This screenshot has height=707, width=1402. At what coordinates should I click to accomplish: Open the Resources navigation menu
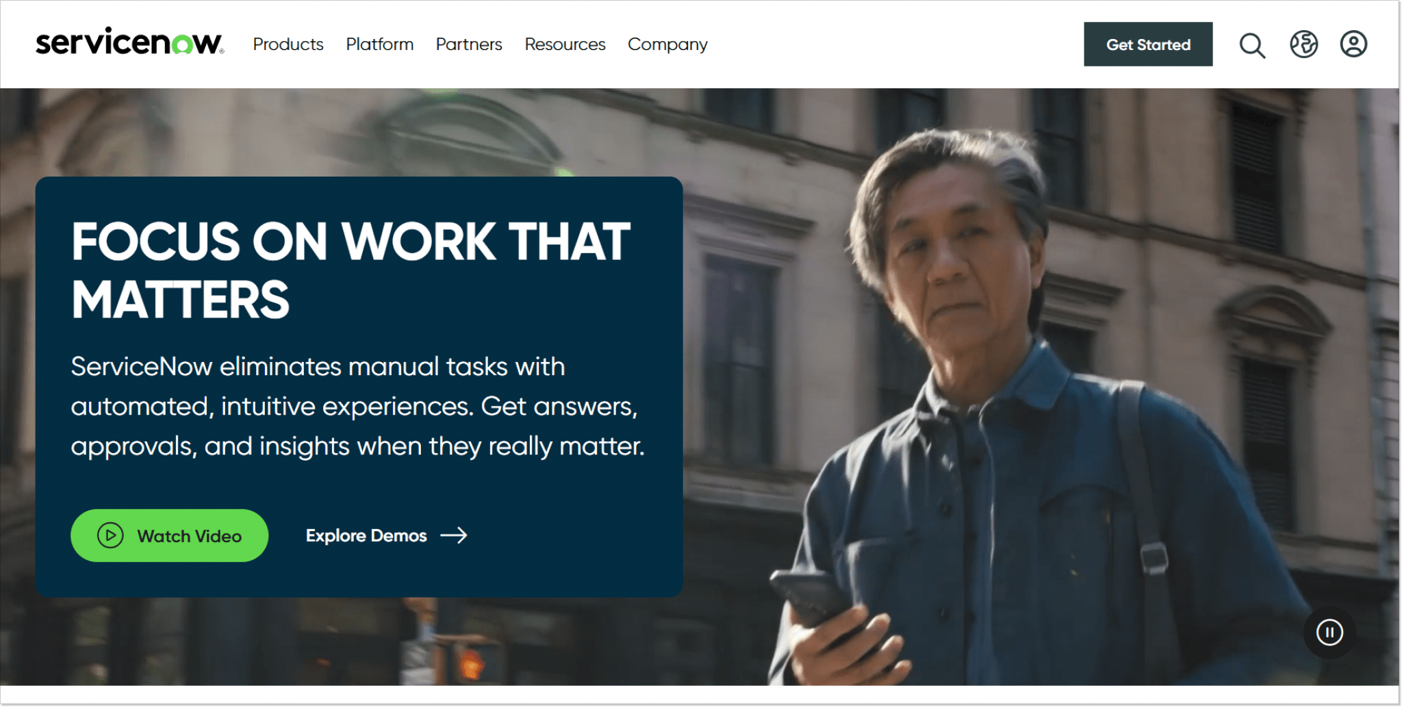click(565, 44)
